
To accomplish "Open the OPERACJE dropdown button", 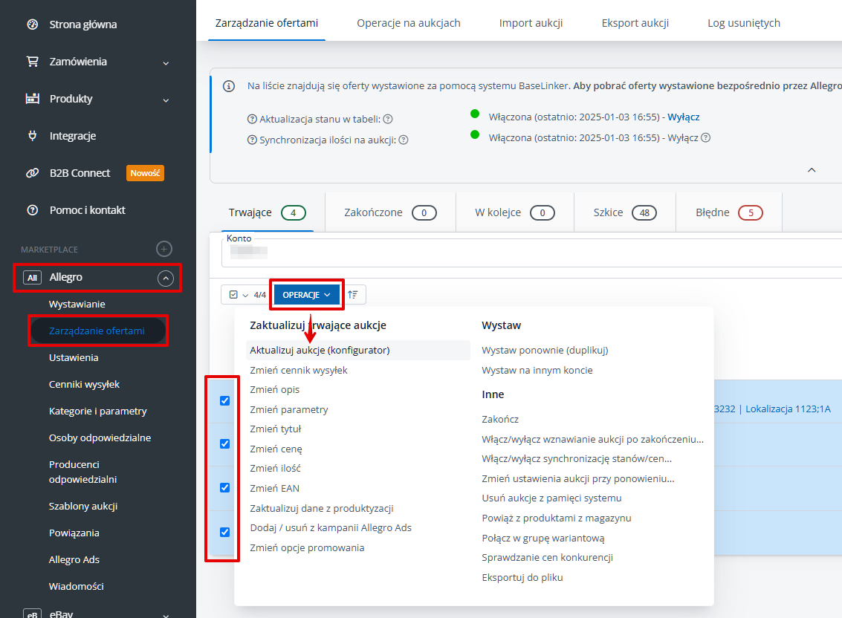I will 306,295.
